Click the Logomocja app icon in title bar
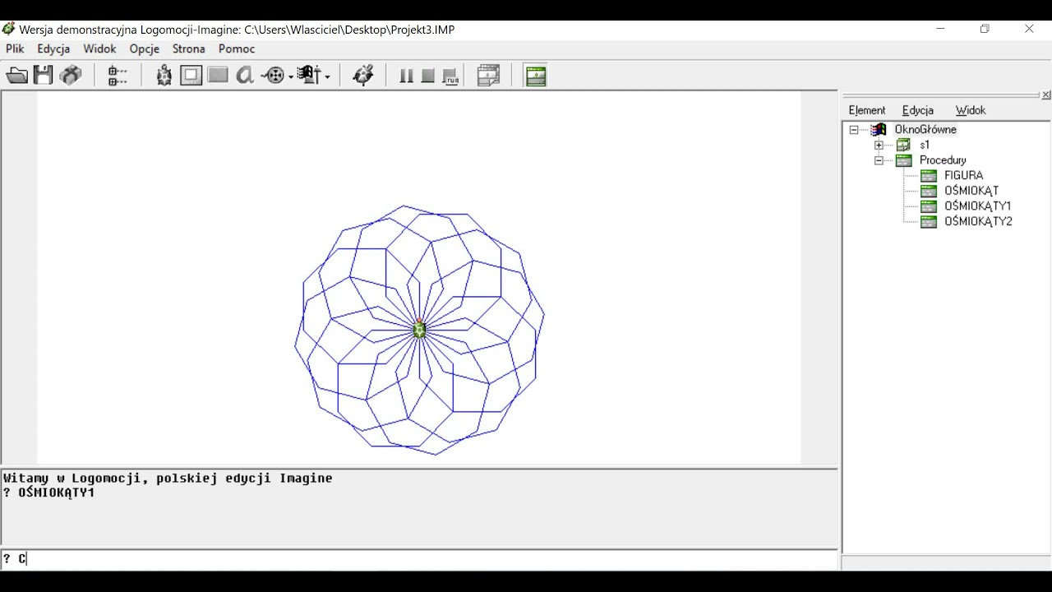1052x592 pixels. click(x=9, y=29)
